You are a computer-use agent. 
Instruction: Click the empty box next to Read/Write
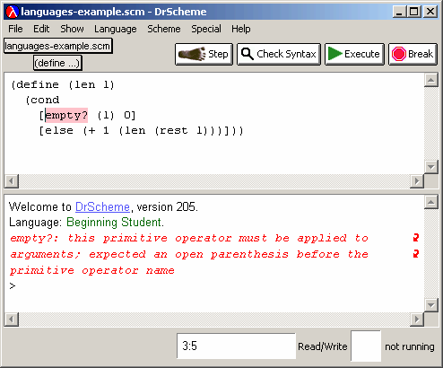click(x=366, y=346)
